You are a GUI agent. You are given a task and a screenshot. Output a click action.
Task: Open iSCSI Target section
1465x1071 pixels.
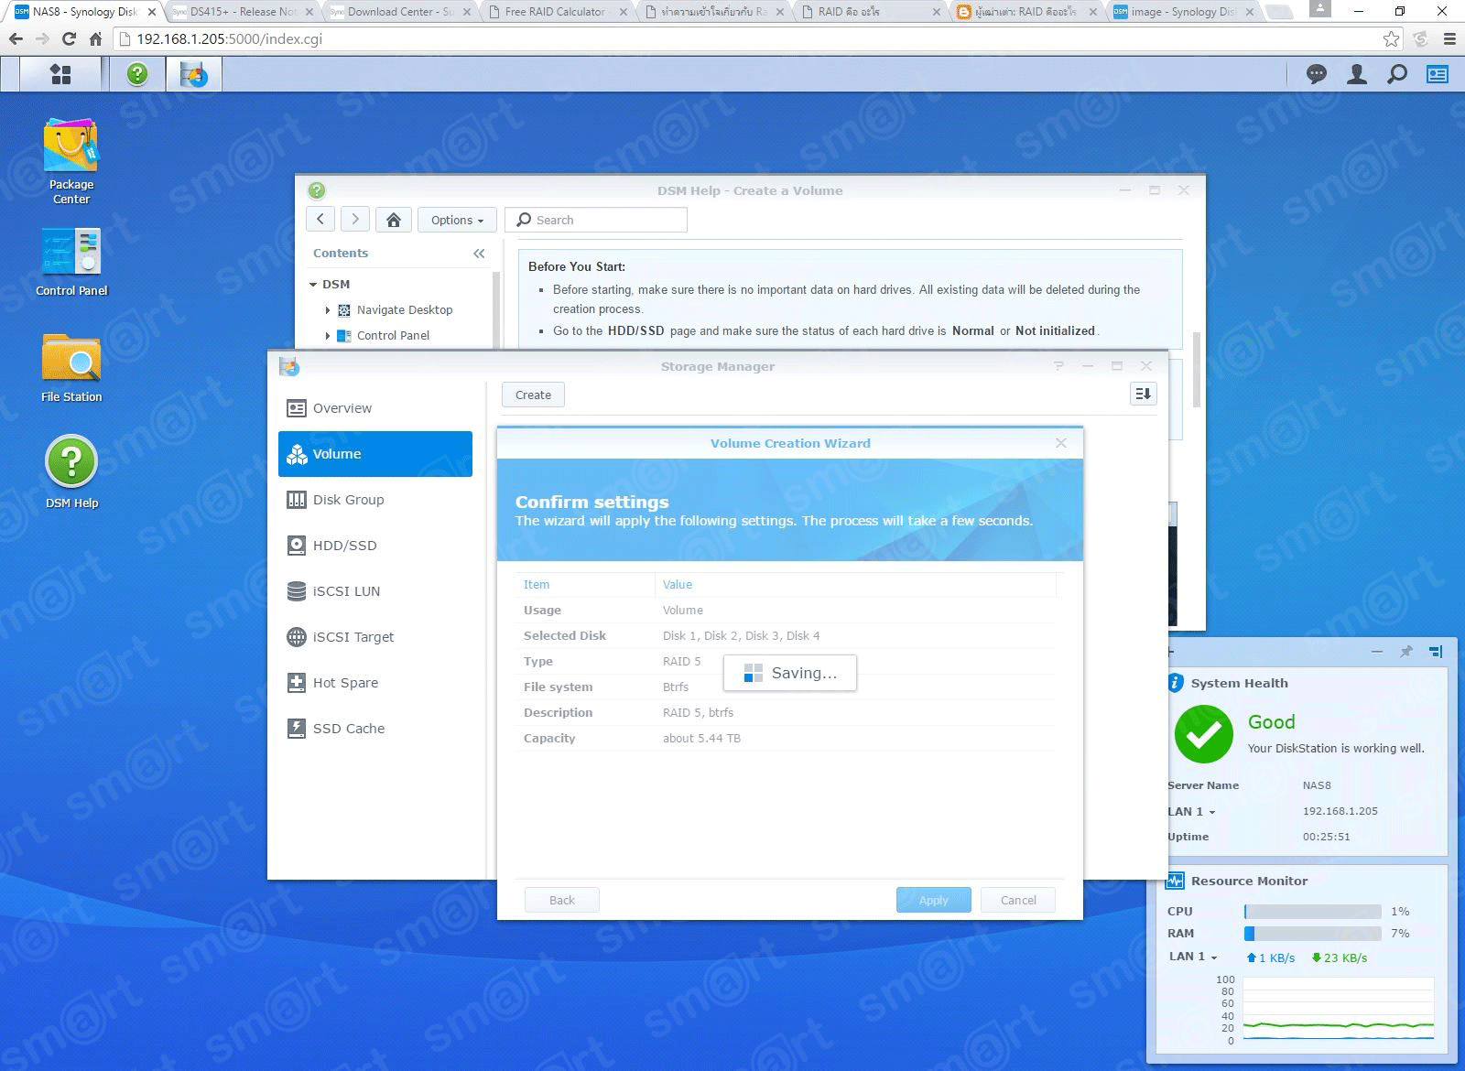tap(375, 637)
